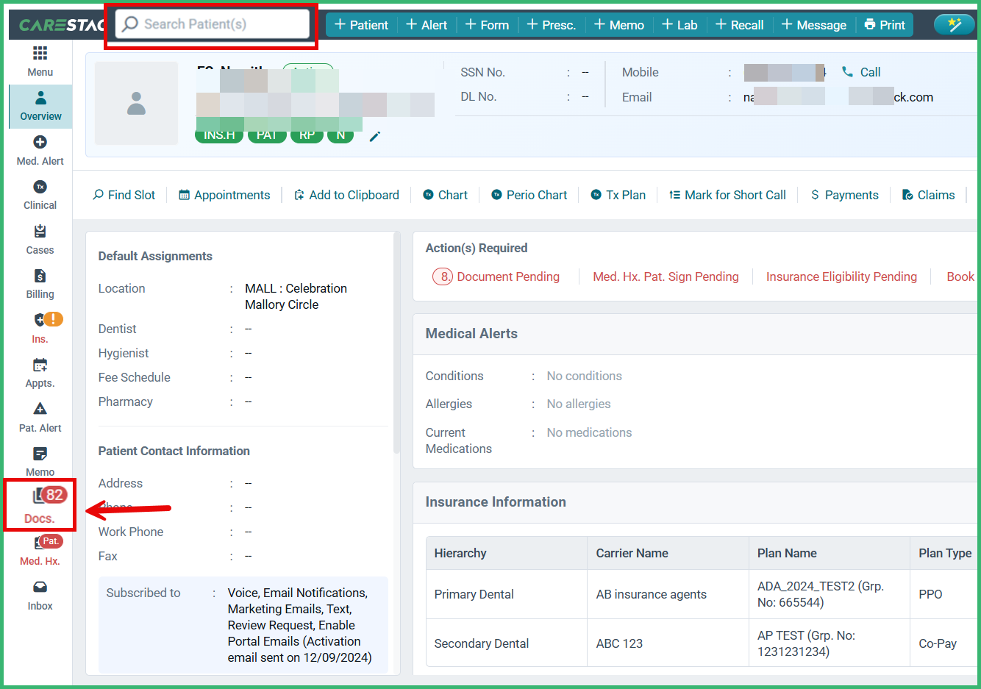Open Find Slot for this patient

124,195
